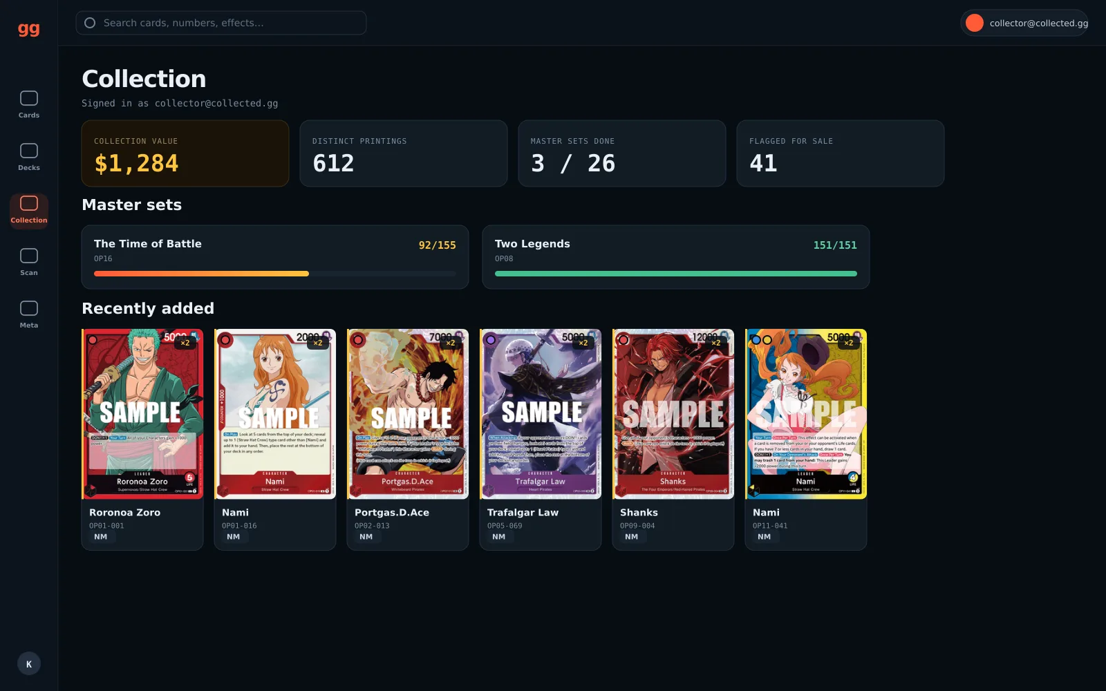Select the Collection sidebar icon
The width and height of the screenshot is (1106, 691).
[x=29, y=203]
